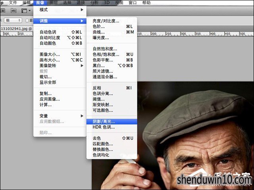This screenshot has width=254, height=190.
Task: Expand the 模式 submenu
Action: [60, 10]
